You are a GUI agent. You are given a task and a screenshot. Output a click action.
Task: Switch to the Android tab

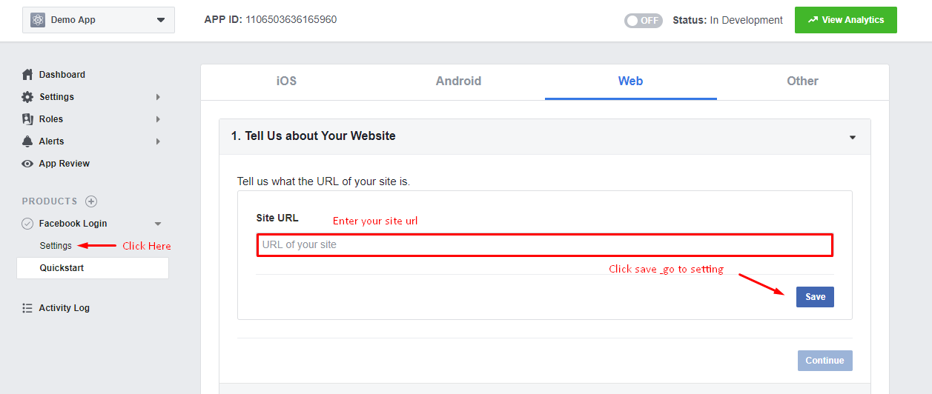tap(458, 81)
